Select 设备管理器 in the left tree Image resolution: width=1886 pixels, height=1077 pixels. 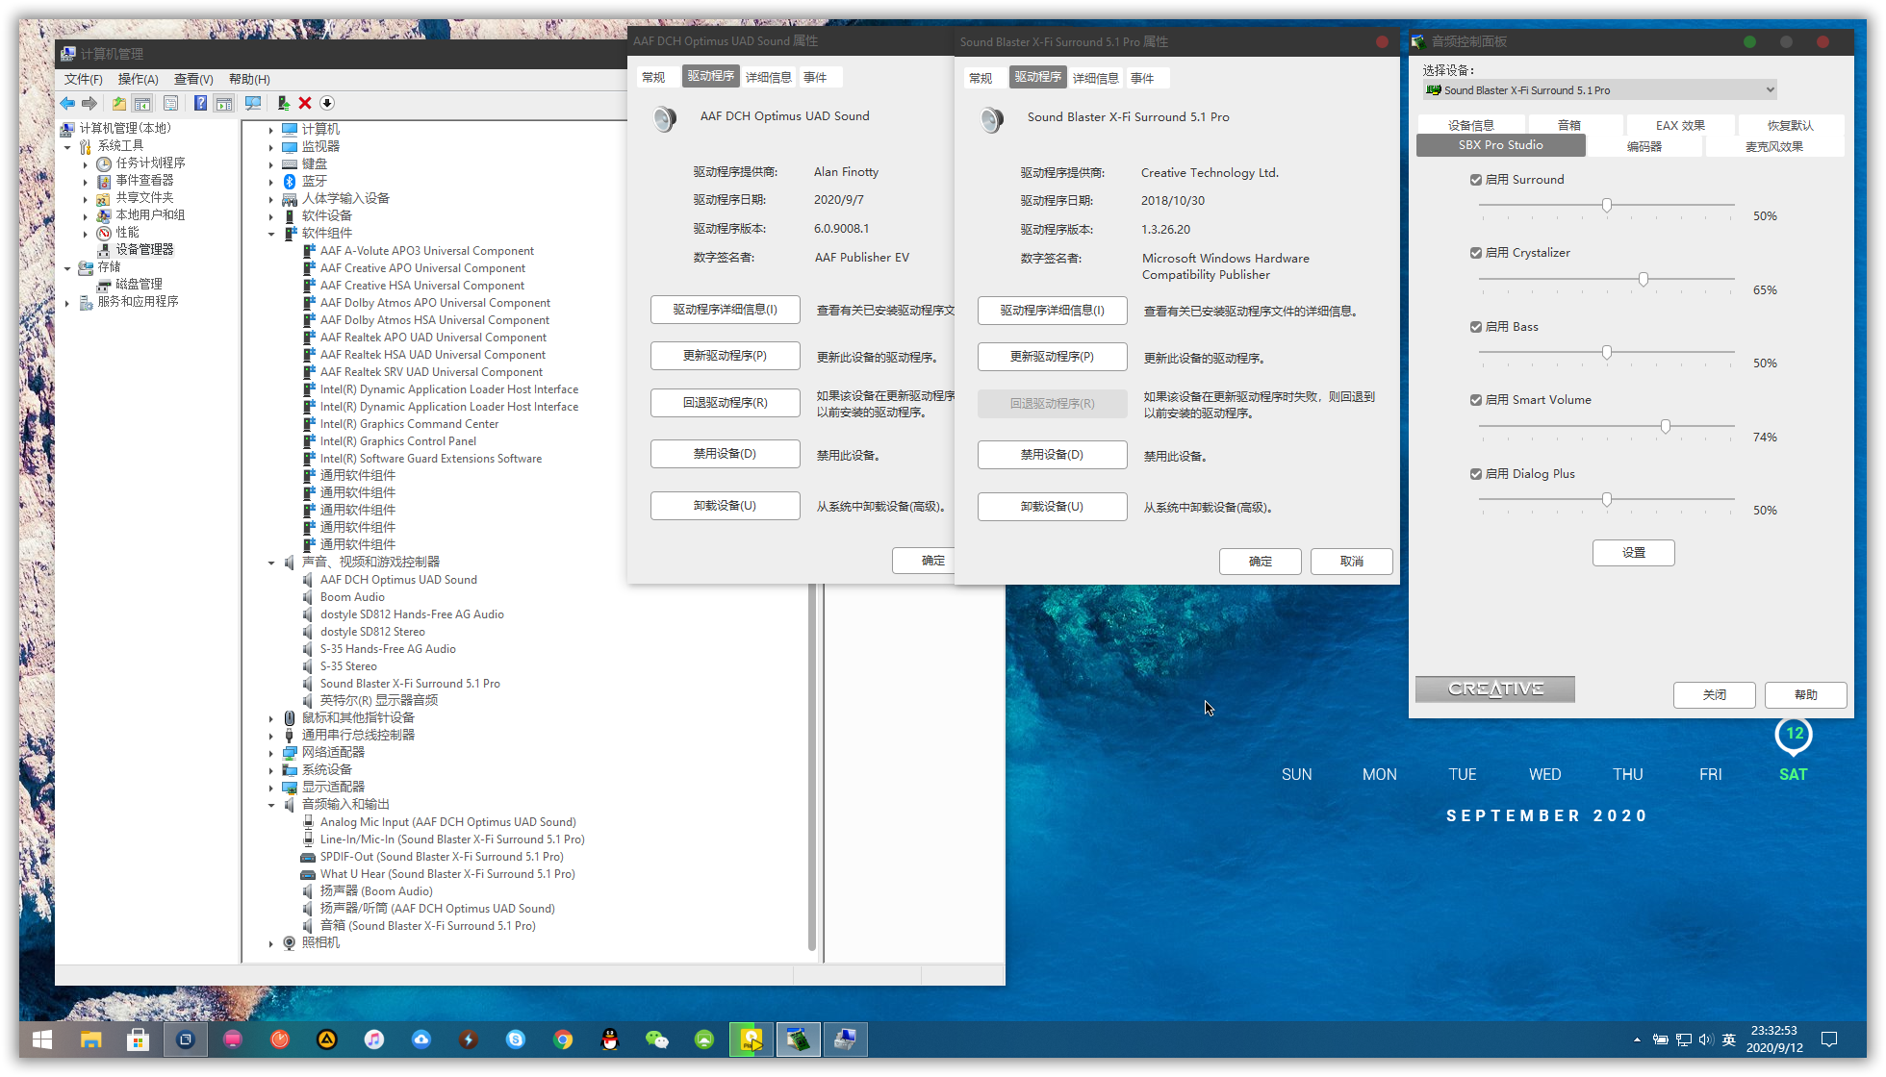(x=144, y=250)
